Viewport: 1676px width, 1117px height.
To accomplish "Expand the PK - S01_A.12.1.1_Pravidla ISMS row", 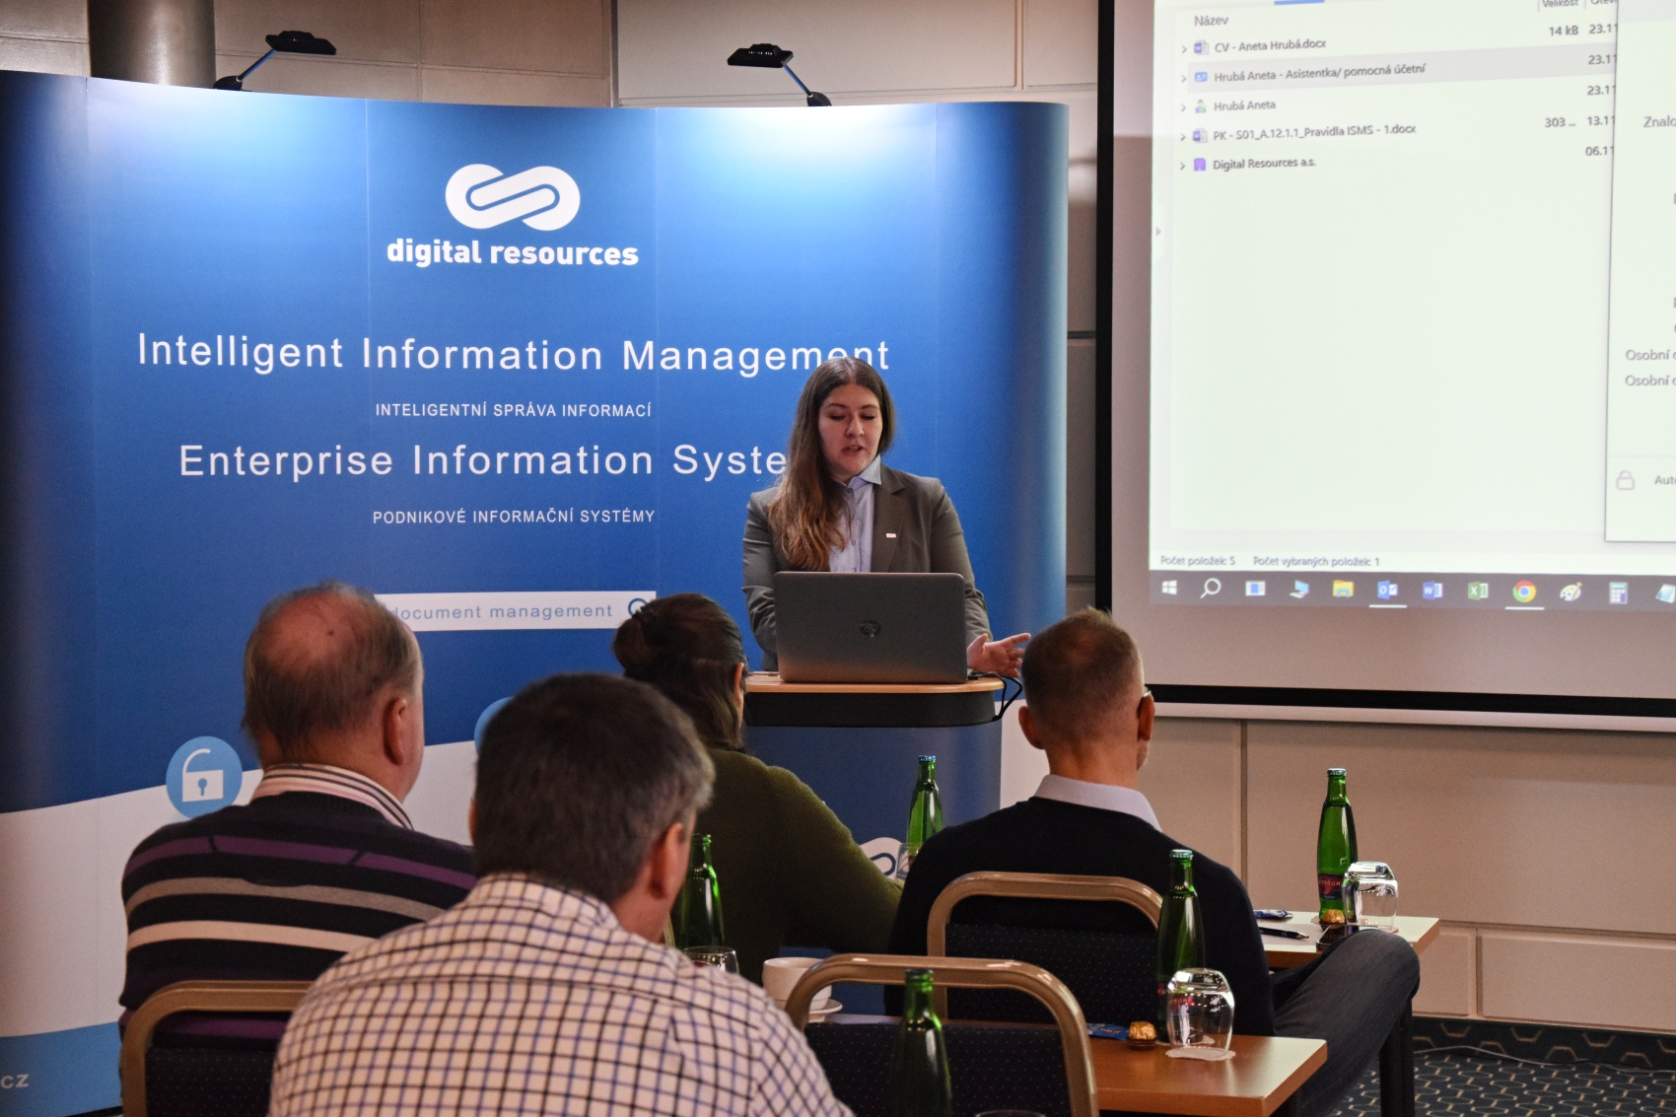I will [x=1184, y=137].
